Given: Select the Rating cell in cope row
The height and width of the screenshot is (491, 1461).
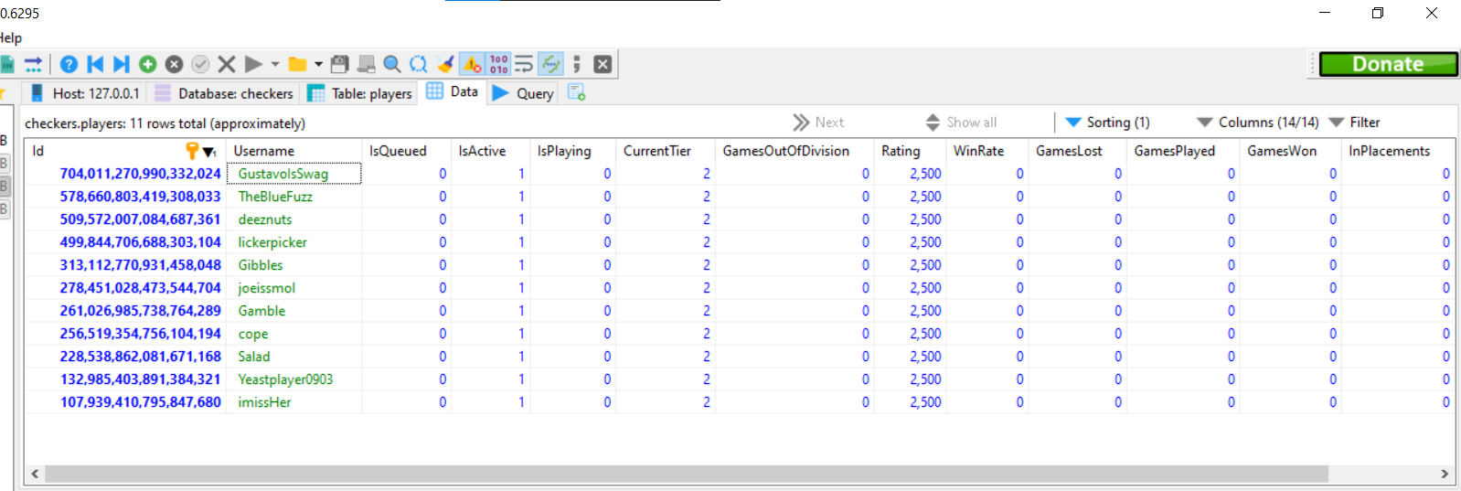Looking at the screenshot, I should (910, 334).
